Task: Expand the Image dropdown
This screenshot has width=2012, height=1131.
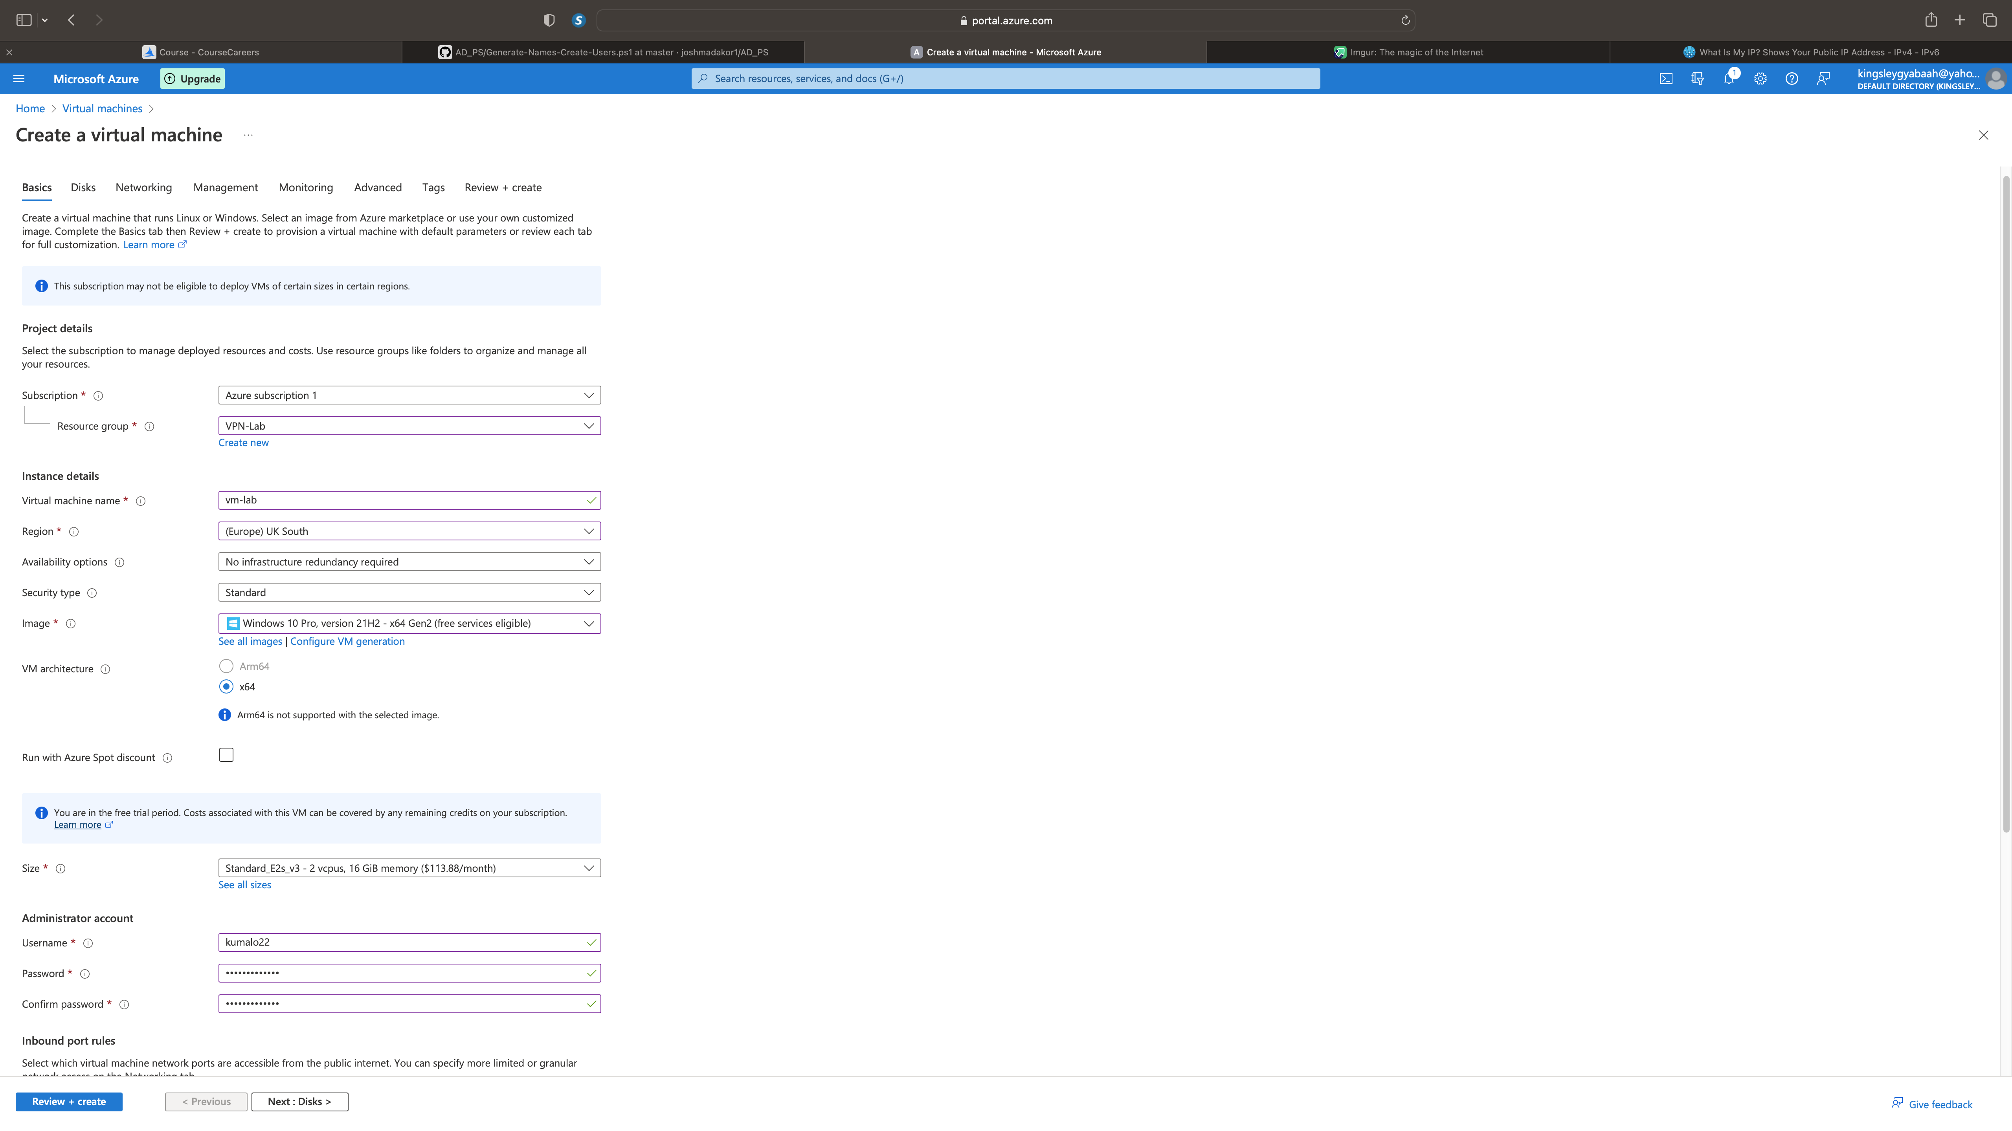Action: pyautogui.click(x=409, y=623)
